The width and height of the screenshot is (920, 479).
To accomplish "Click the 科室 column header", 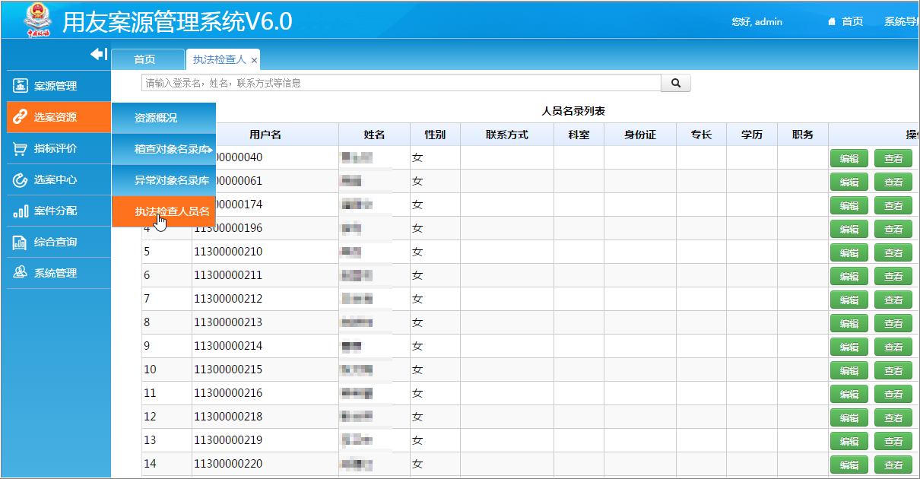I will [x=579, y=135].
